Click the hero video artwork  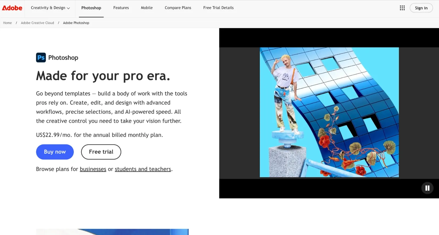(x=329, y=112)
